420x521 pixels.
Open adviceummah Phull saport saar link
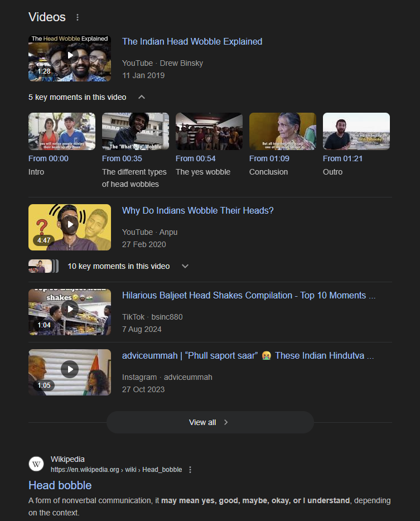pyautogui.click(x=248, y=355)
